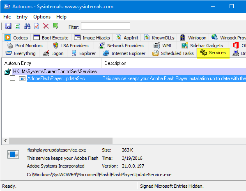This screenshot has height=191, width=246.
Task: Open the Options menu
Action: 42,17
